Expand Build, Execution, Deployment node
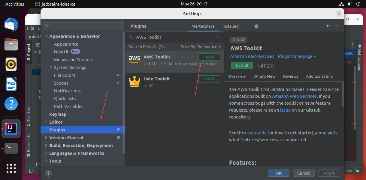366x180 pixels. tap(46, 145)
